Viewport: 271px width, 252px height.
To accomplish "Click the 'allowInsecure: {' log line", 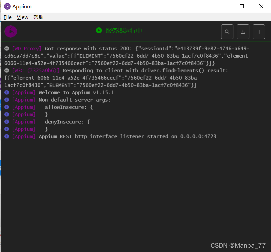I will (69, 107).
